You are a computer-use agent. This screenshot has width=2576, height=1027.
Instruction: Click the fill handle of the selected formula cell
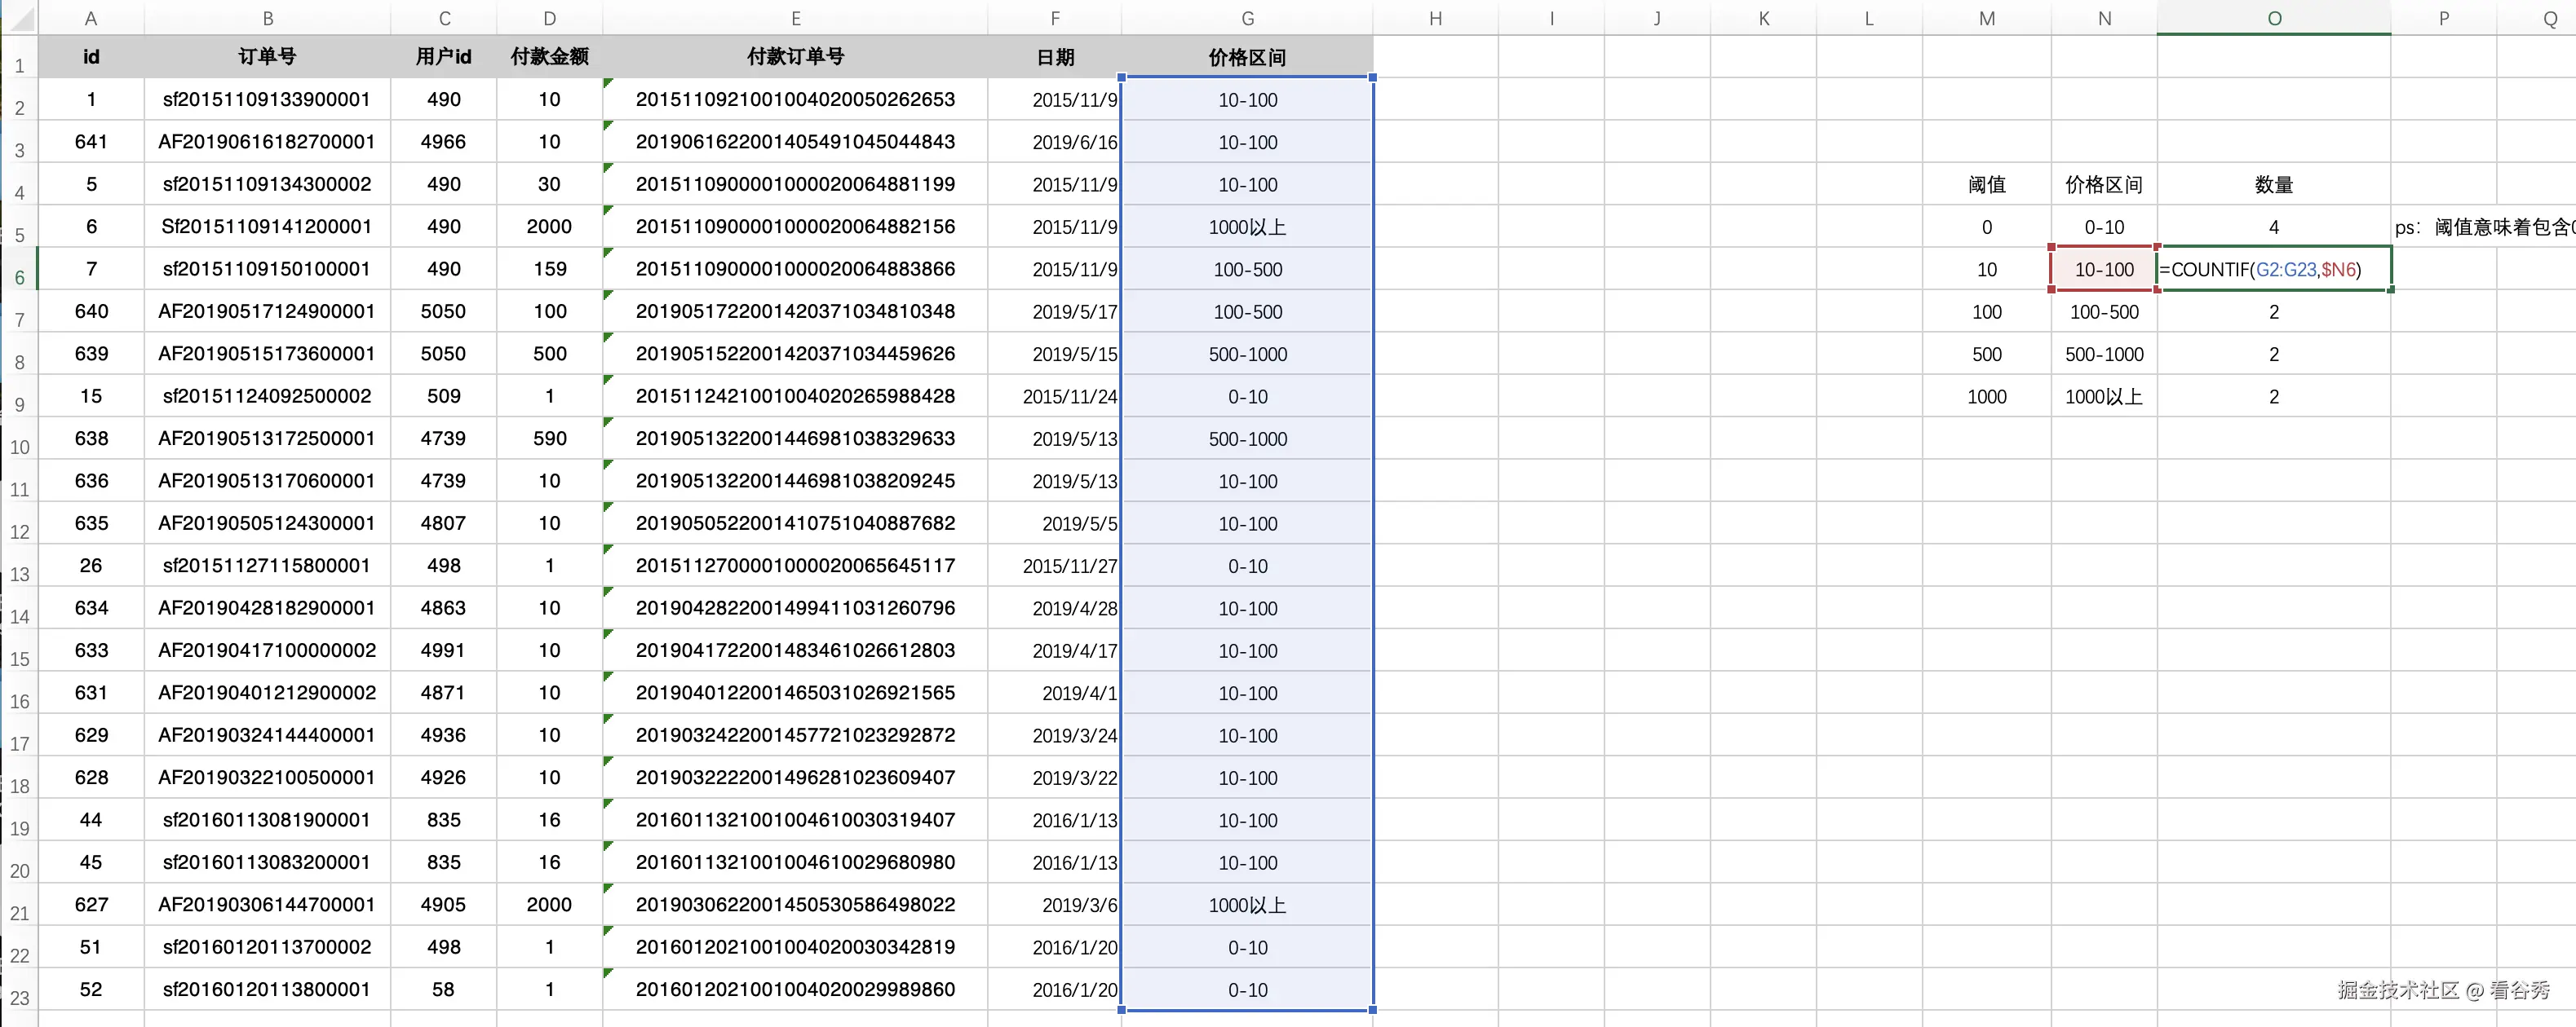2391,289
